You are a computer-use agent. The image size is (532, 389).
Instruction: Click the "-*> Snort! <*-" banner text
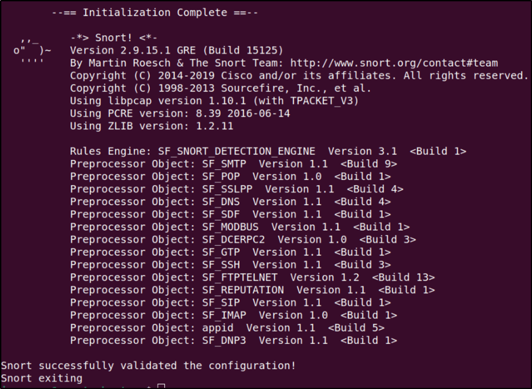click(113, 37)
